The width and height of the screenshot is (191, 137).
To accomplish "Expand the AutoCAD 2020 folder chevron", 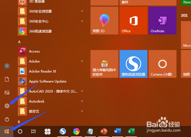I will point(82,91).
